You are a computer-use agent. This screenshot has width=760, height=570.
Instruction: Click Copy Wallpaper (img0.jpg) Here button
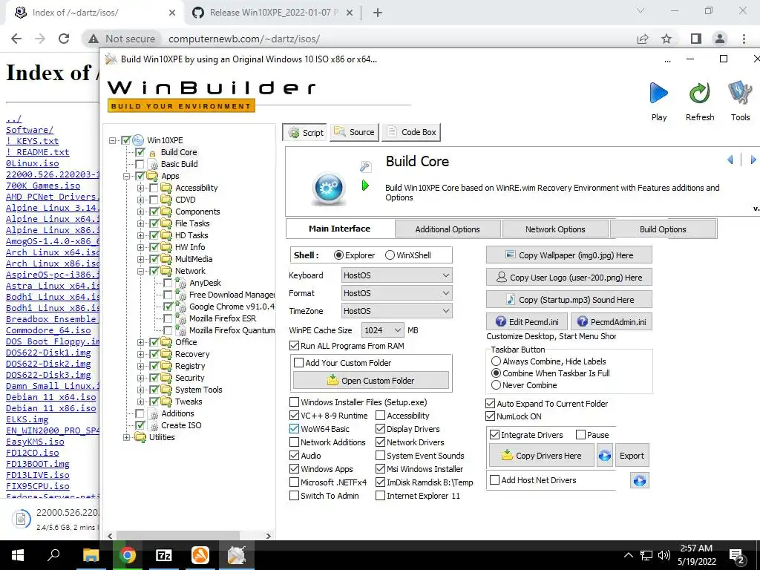[569, 255]
